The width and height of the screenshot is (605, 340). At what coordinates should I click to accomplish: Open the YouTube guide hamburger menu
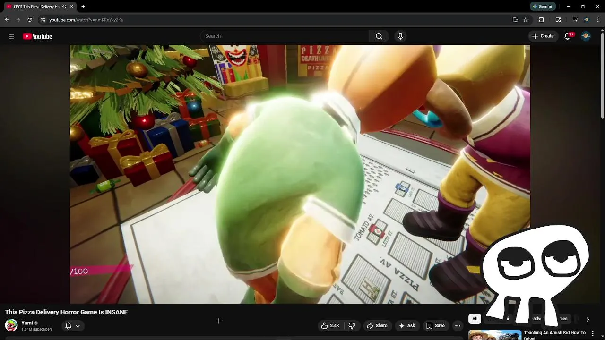(11, 36)
